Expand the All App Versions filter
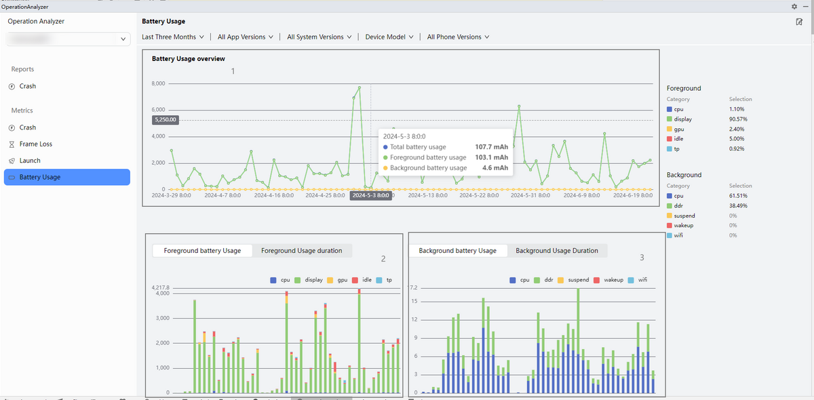This screenshot has width=814, height=400. (246, 37)
